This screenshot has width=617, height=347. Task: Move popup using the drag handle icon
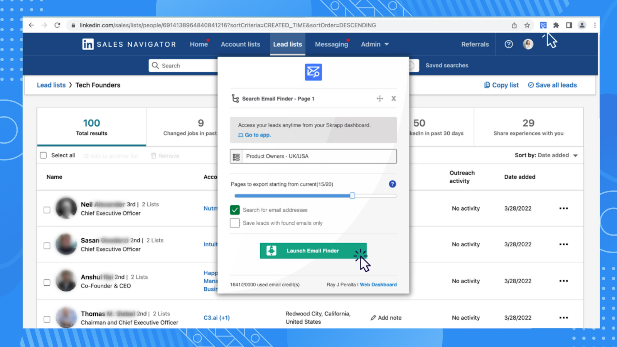pyautogui.click(x=380, y=99)
